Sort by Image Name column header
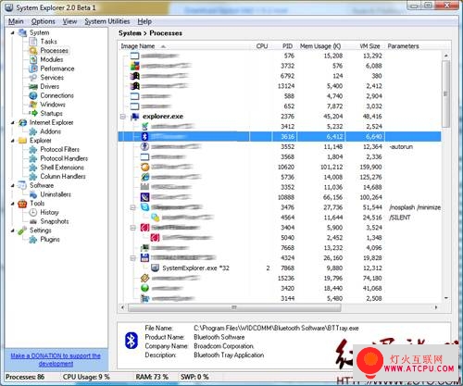The image size is (463, 386). point(184,46)
